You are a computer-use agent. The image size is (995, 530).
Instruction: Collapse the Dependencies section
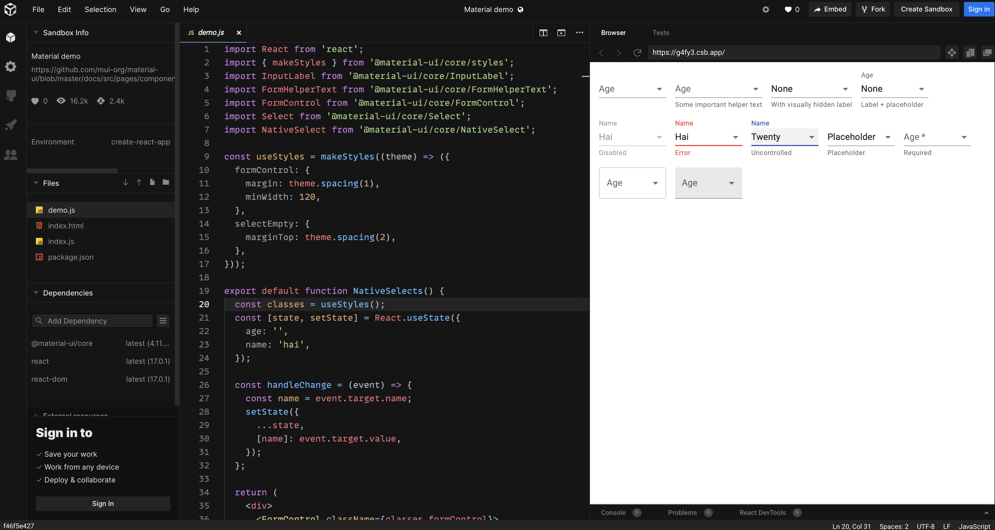36,293
